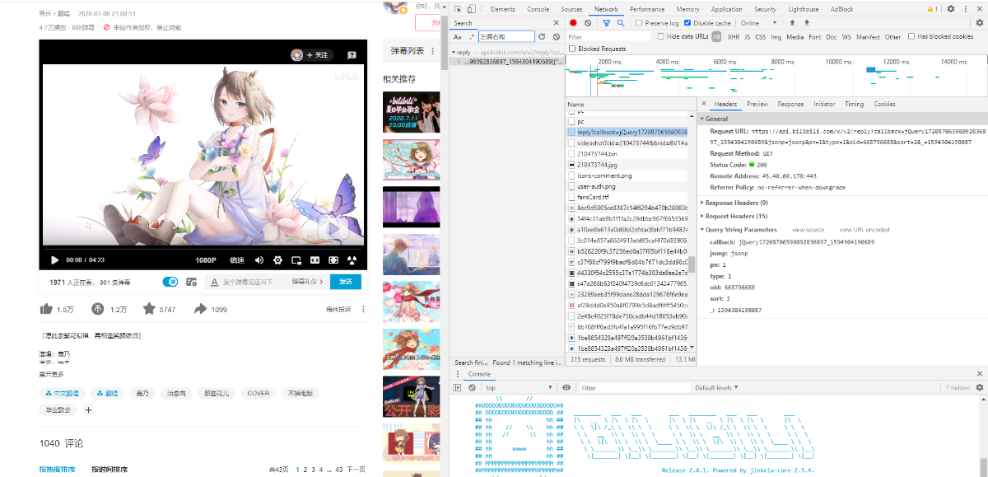Export HAR file with download arrow
The image size is (988, 477).
pos(807,23)
